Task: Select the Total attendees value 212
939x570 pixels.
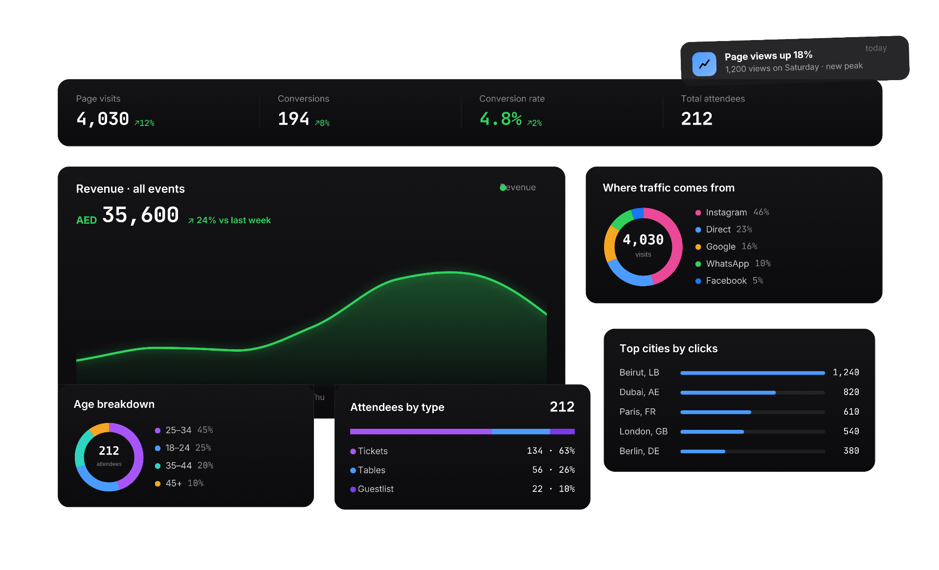Action: [x=697, y=119]
